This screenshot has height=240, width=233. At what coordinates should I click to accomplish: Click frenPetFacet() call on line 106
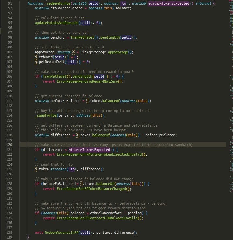pos(57,76)
